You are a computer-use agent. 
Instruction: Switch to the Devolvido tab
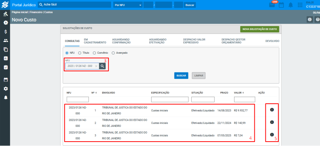tap(272, 41)
